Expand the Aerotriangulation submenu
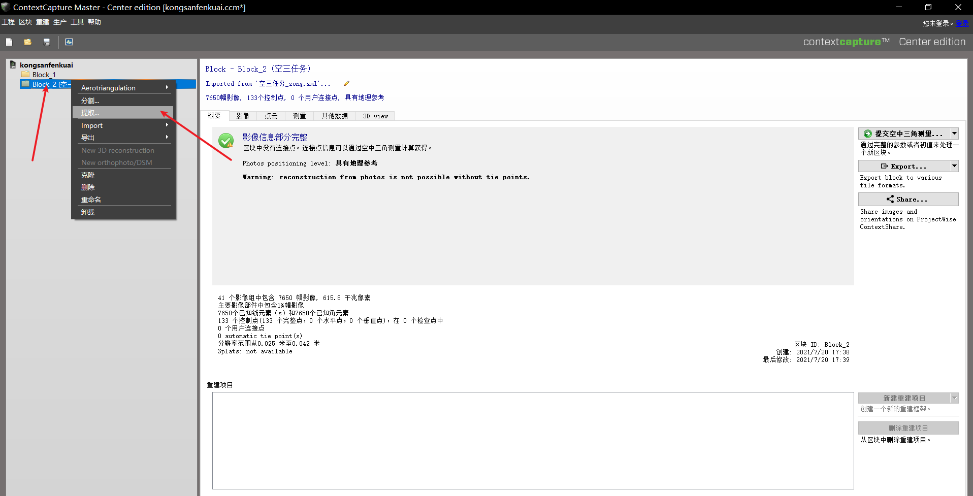This screenshot has height=496, width=973. pos(123,88)
